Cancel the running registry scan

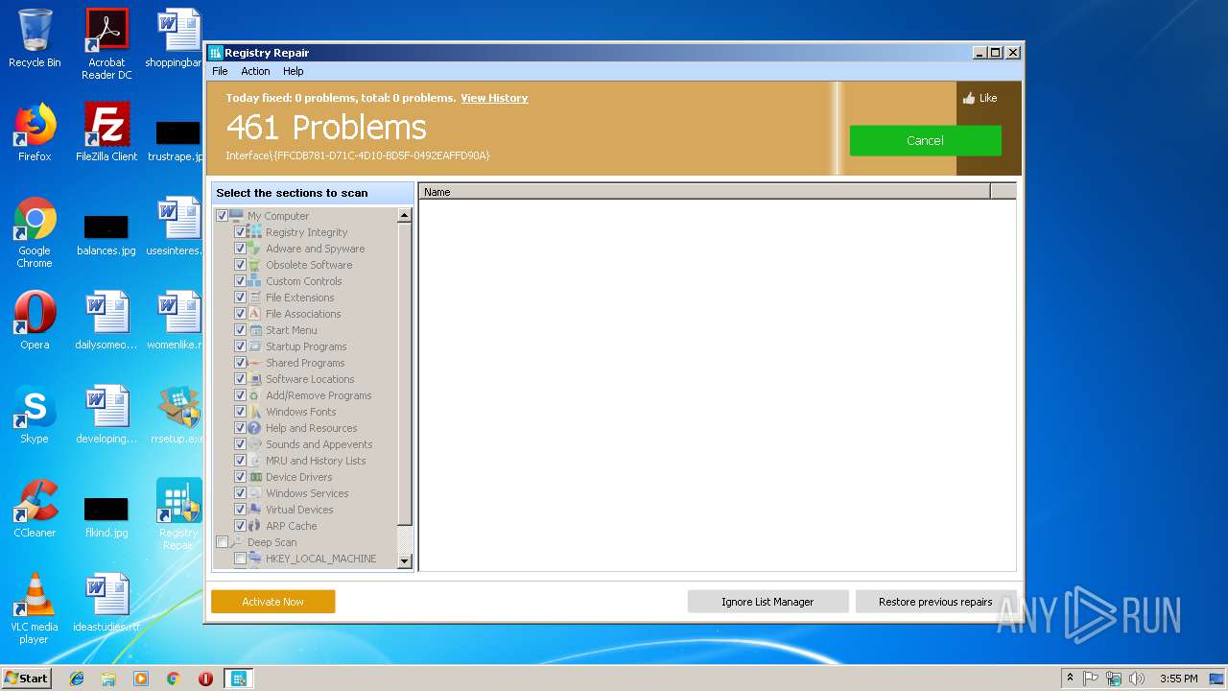pos(925,140)
